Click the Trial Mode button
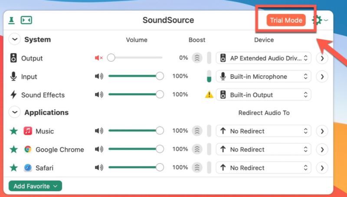Image resolution: width=347 pixels, height=197 pixels. (286, 20)
